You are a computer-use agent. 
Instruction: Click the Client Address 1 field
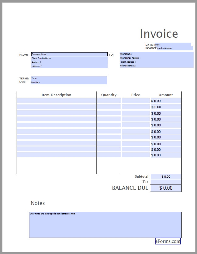coord(156,62)
